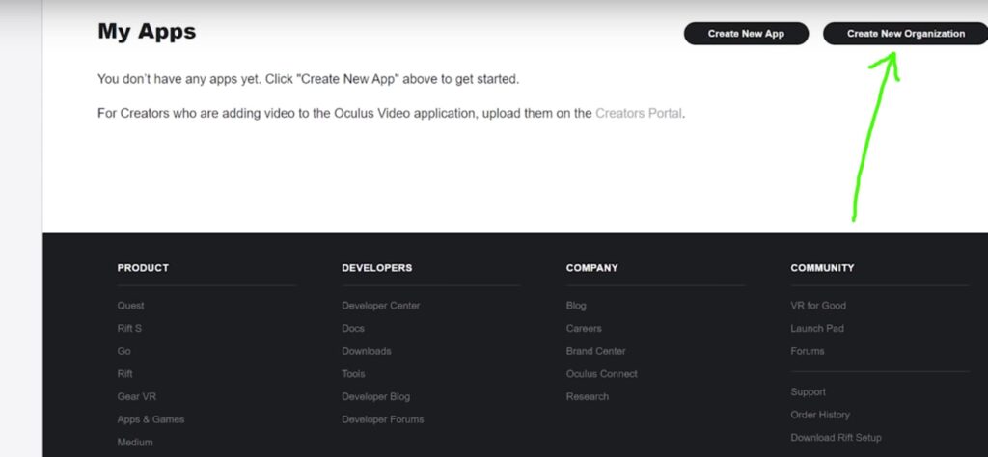Visit the VR for Good link
This screenshot has height=457, width=988.
tap(818, 306)
